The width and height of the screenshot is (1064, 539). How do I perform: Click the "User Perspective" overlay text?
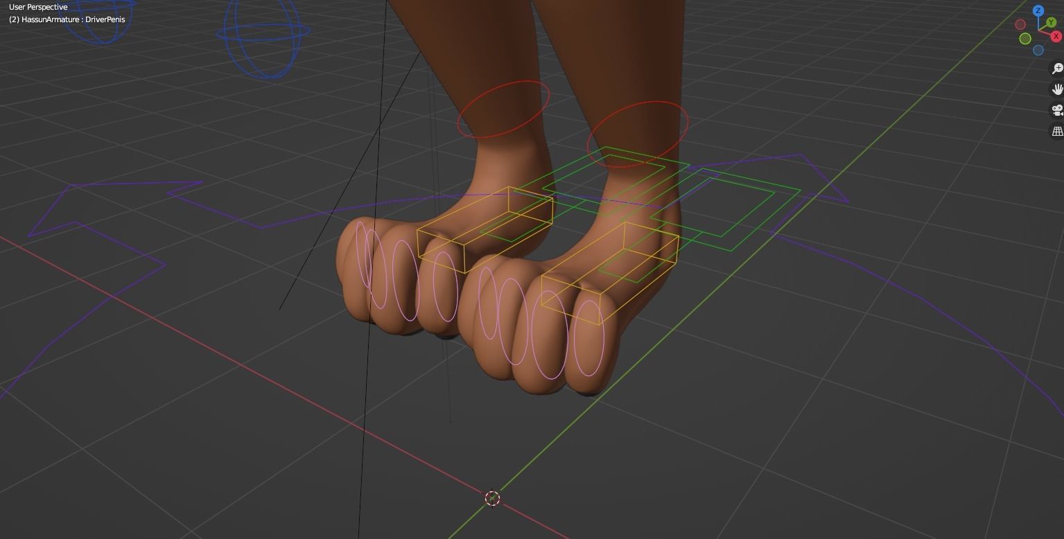pos(38,7)
